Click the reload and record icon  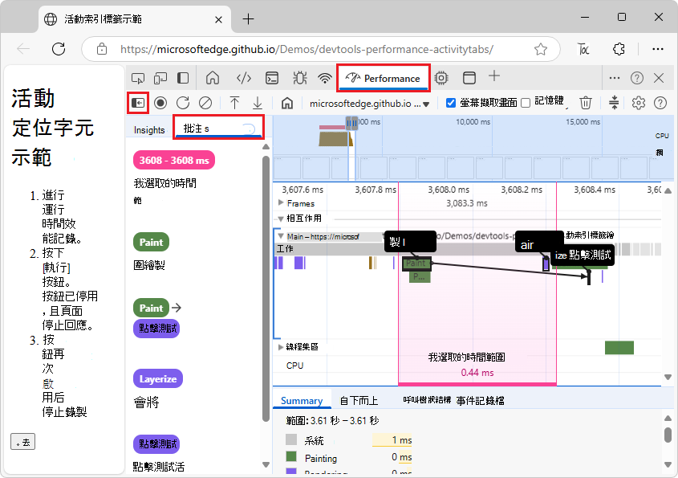point(183,103)
